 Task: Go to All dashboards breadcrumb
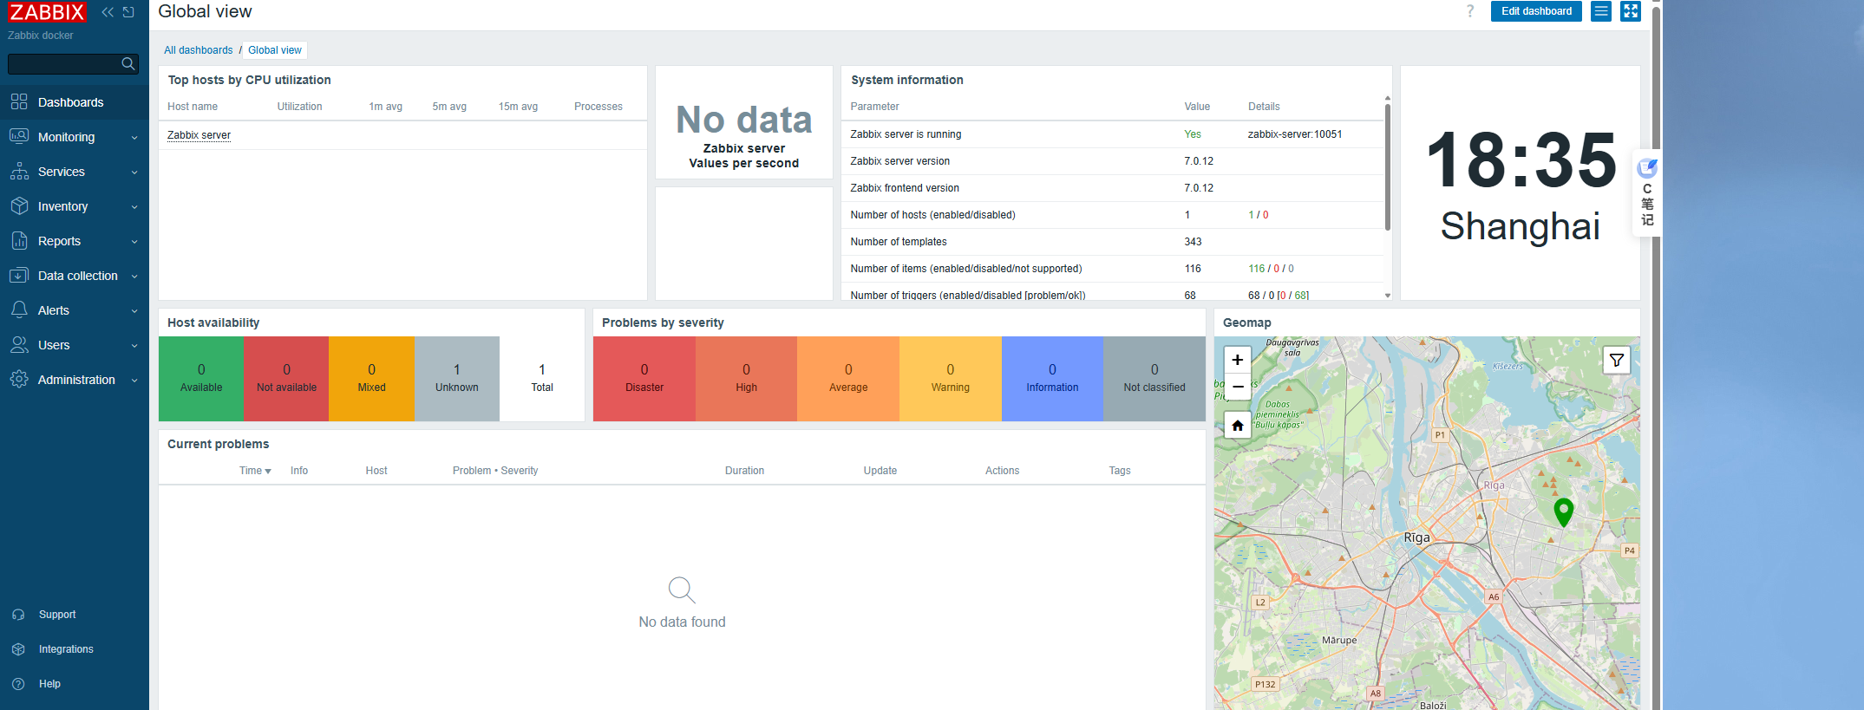pyautogui.click(x=199, y=50)
